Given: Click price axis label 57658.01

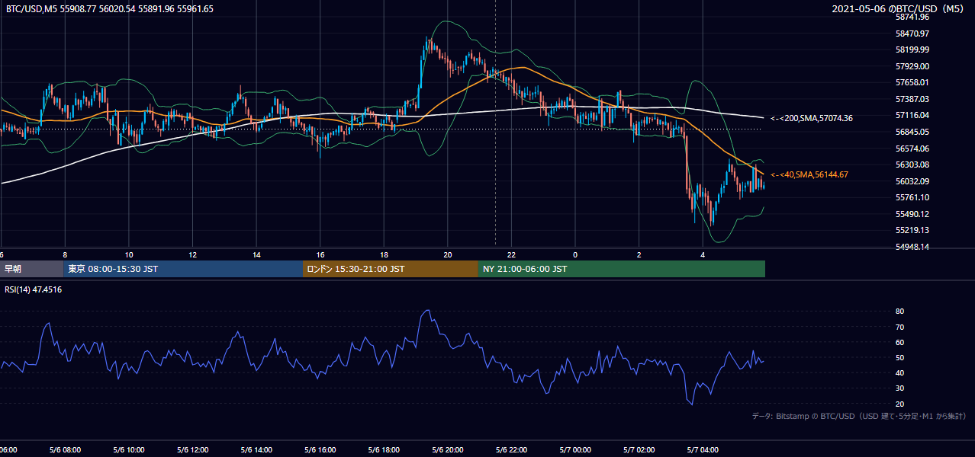Looking at the screenshot, I should click(x=912, y=82).
